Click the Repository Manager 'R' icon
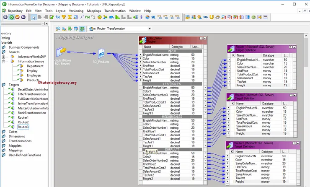 click(x=5, y=17)
